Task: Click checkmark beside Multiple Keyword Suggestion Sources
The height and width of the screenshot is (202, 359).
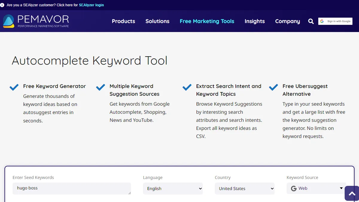Action: 101,87
